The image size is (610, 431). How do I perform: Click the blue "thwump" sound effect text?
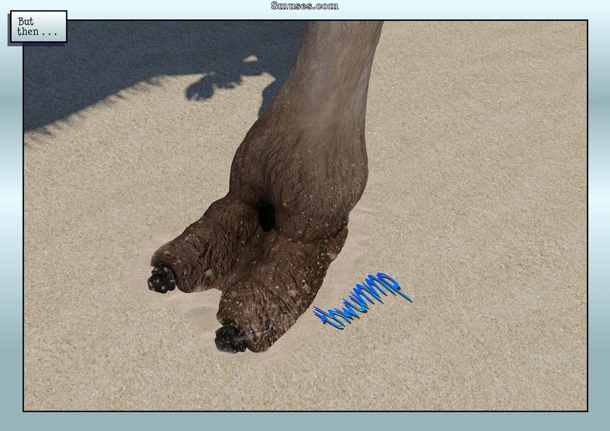[362, 301]
